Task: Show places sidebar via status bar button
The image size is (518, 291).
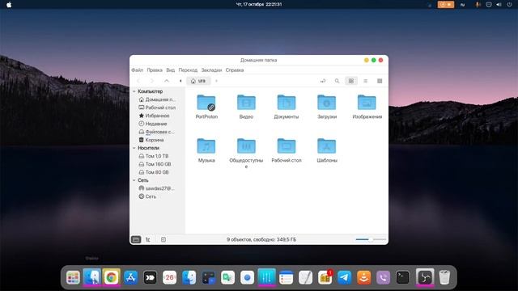Action: [x=136, y=239]
